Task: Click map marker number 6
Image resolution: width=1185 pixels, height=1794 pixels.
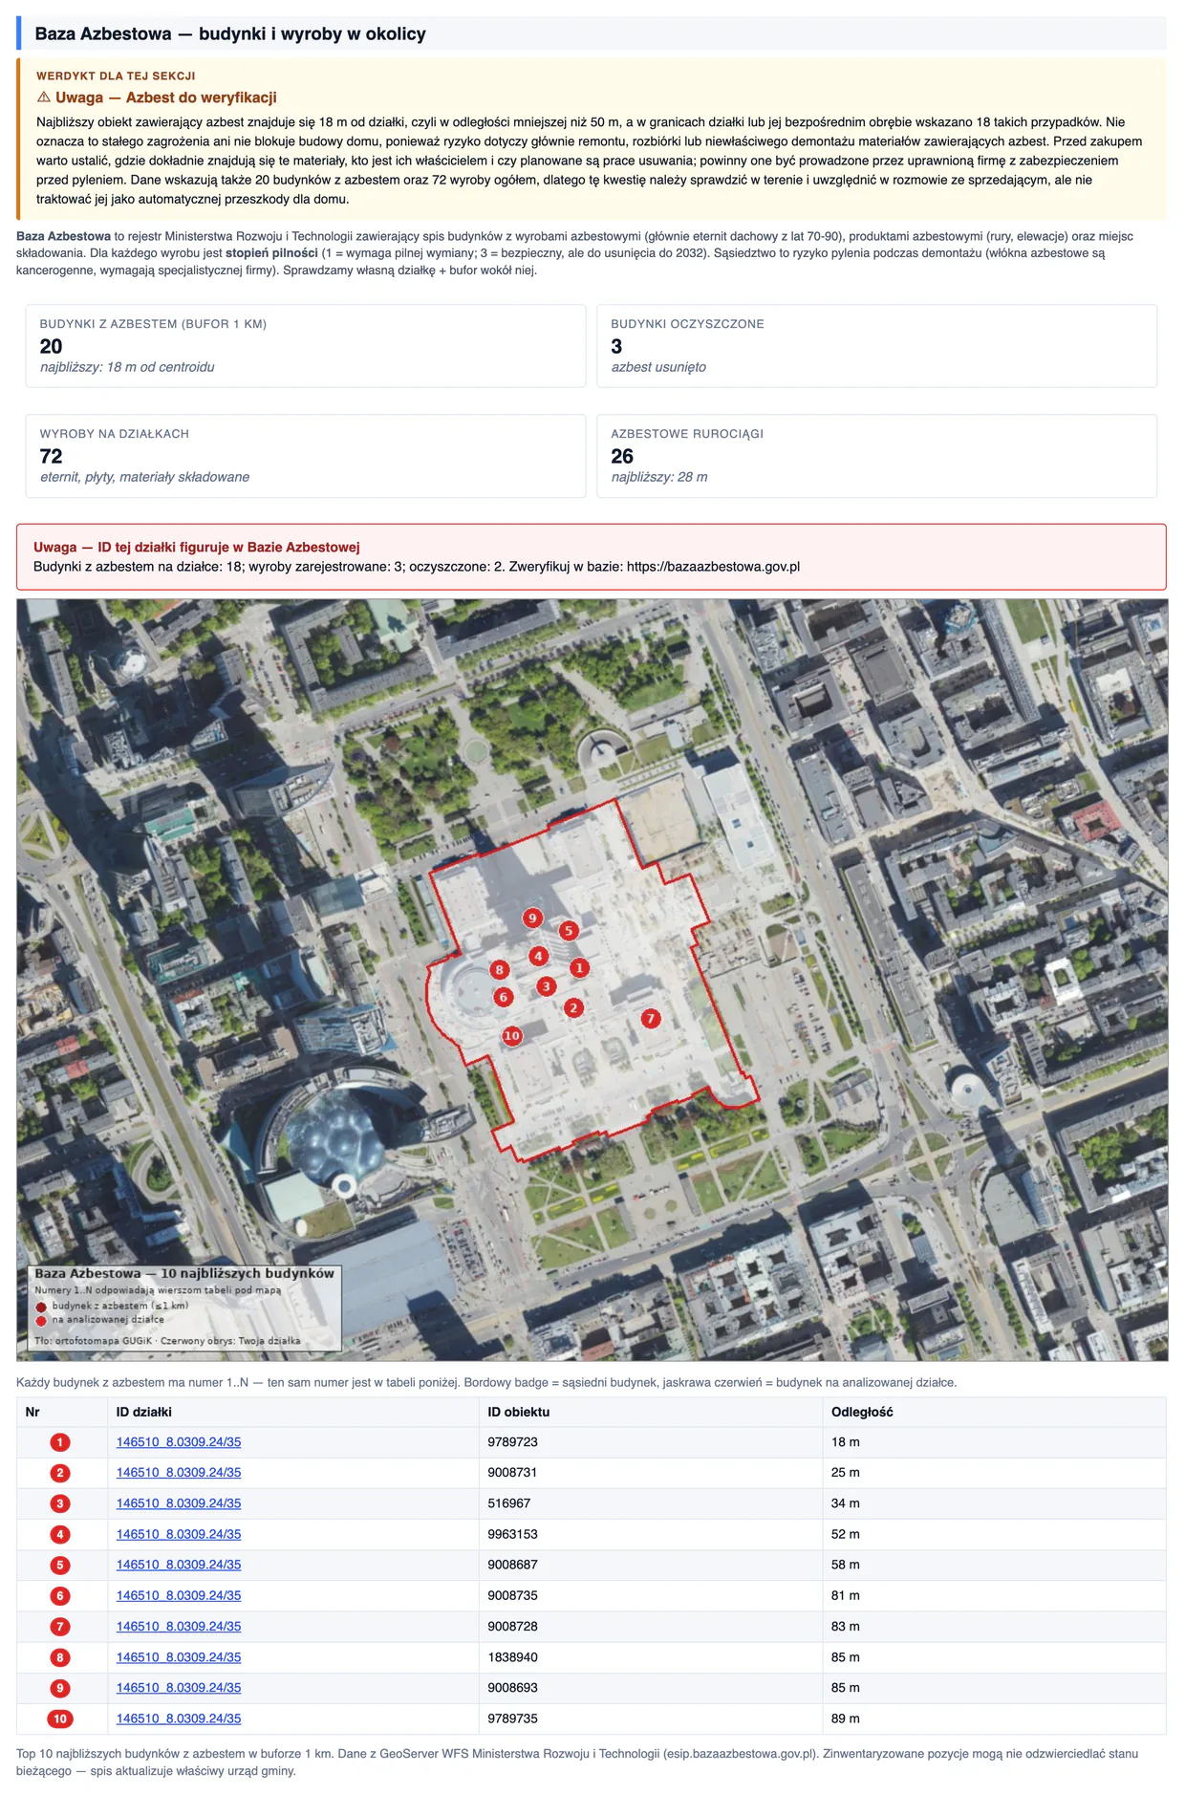Action: click(x=504, y=997)
